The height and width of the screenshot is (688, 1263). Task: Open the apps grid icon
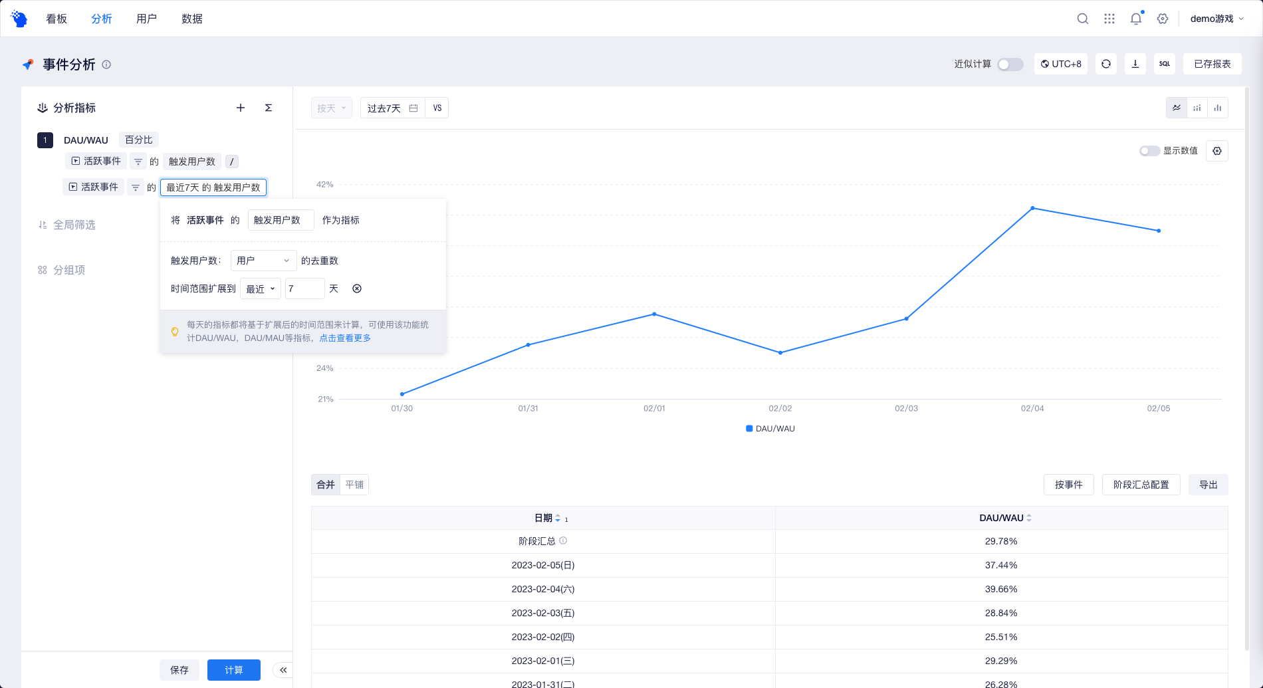1109,19
